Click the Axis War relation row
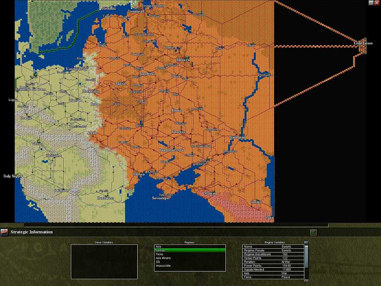The height and width of the screenshot is (286, 381). coord(273,273)
